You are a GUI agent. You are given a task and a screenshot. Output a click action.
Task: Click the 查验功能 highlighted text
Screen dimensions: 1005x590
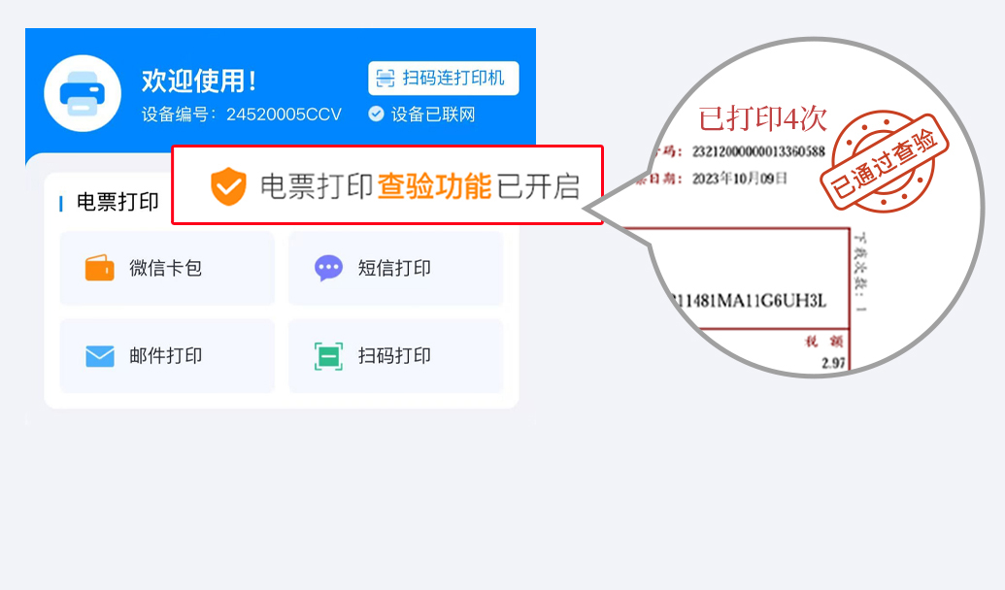(x=434, y=186)
